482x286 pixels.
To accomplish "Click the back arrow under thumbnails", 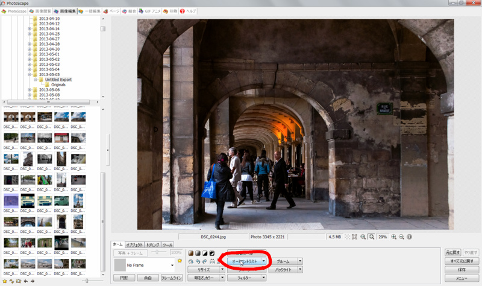I will [x=26, y=281].
